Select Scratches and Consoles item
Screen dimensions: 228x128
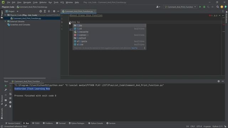(x=20, y=25)
